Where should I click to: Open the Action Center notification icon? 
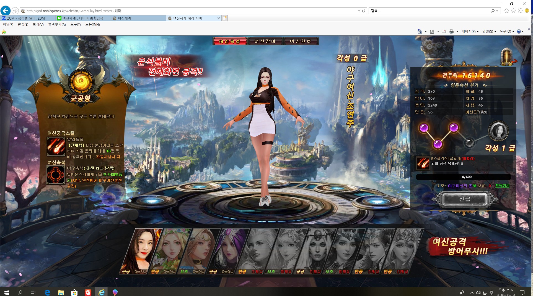click(522, 293)
